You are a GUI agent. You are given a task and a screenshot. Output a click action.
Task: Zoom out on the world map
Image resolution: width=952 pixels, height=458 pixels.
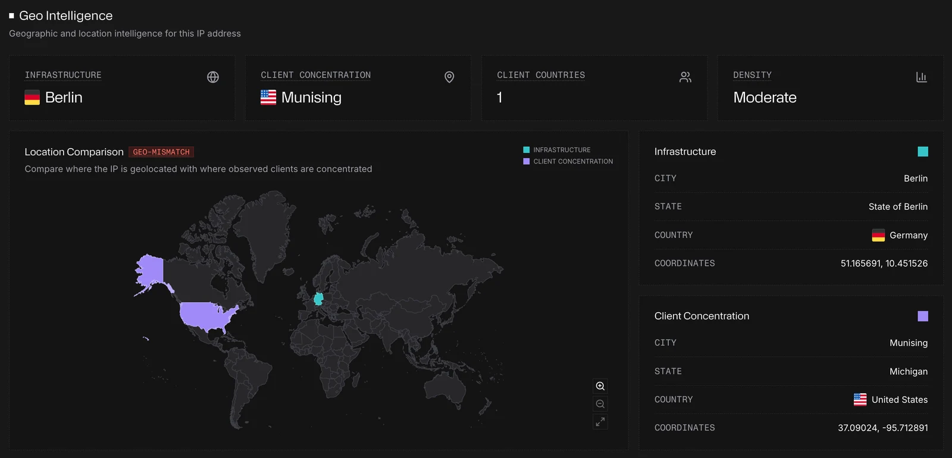[x=600, y=404]
